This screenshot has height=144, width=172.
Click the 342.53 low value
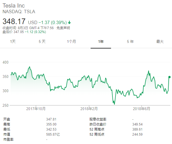(51, 129)
